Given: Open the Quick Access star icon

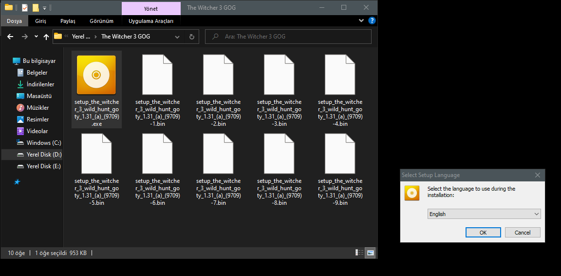Looking at the screenshot, I should [x=17, y=182].
